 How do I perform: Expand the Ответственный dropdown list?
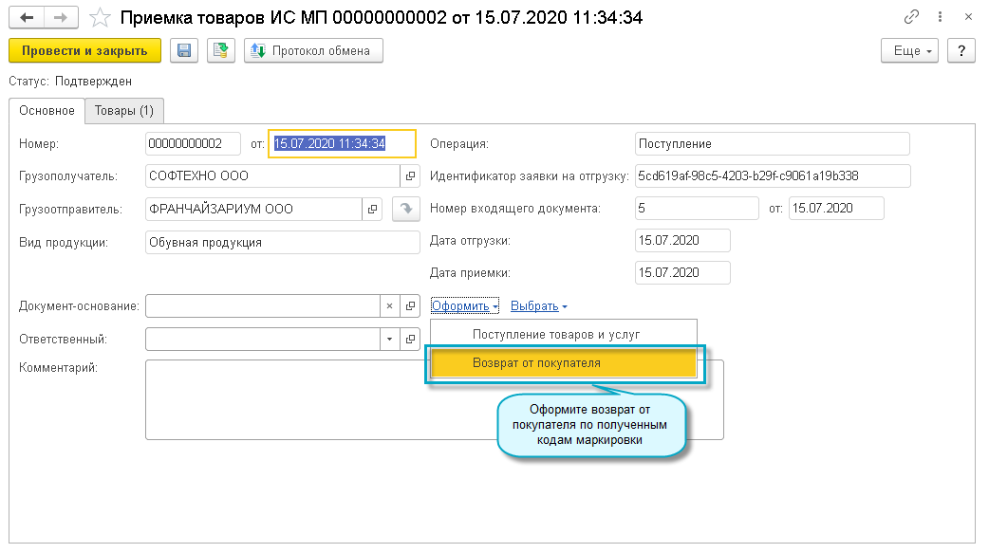390,339
